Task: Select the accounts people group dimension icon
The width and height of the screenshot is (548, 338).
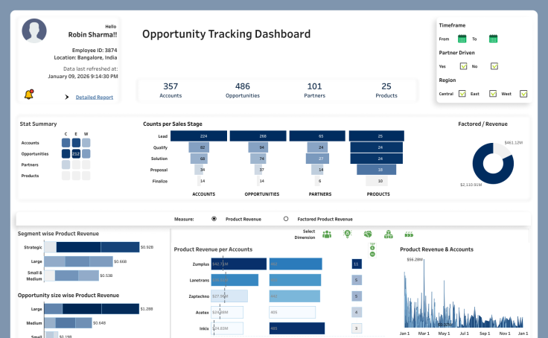Action: (327, 235)
